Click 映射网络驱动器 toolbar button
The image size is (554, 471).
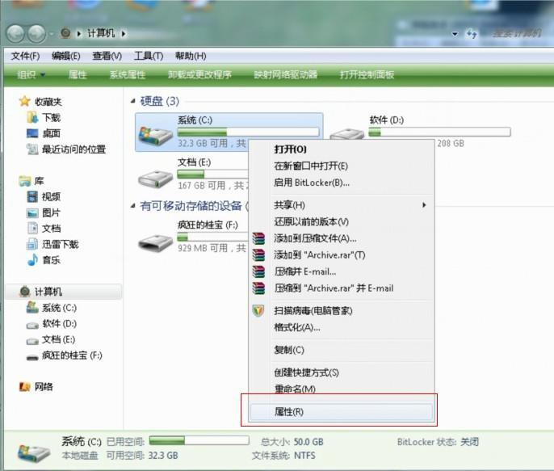[286, 74]
